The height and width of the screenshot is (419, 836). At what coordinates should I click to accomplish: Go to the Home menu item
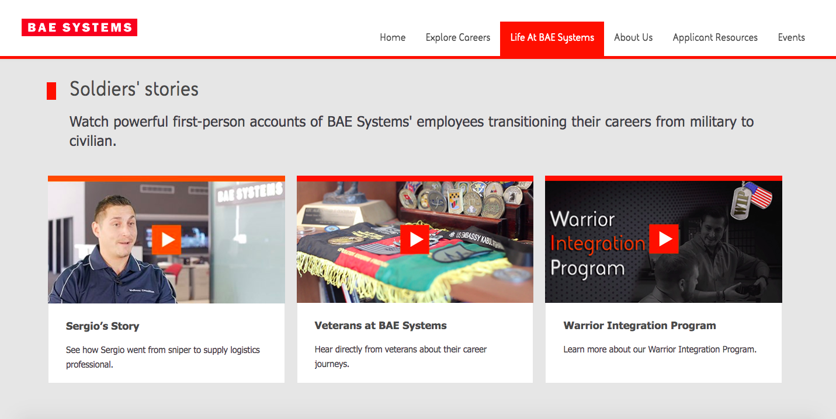[x=393, y=37]
